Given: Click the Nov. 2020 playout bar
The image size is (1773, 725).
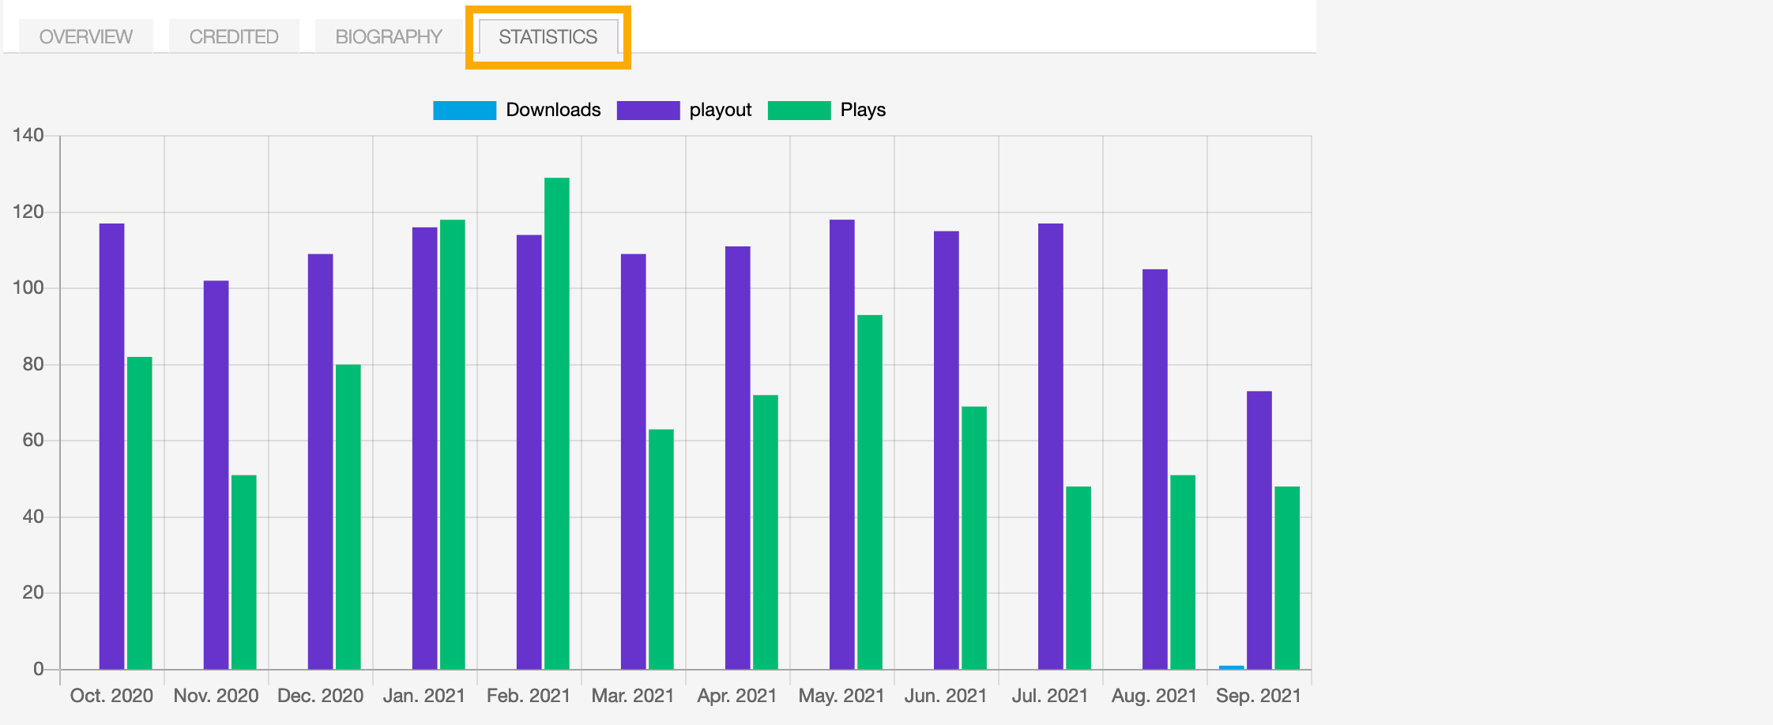Looking at the screenshot, I should 216,475.
